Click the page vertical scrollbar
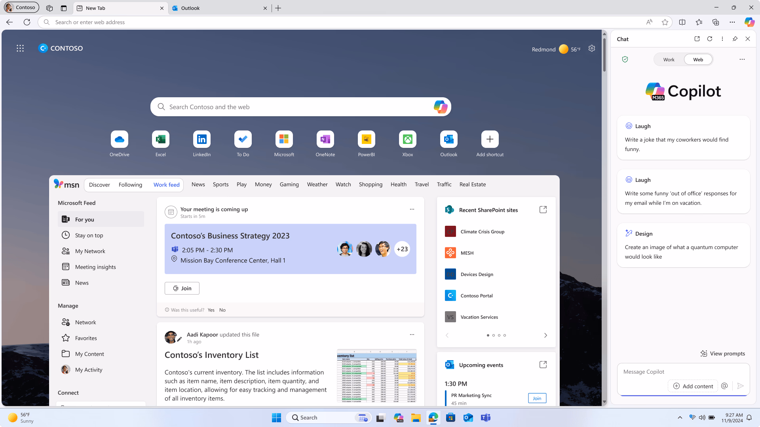Viewport: 760px width, 427px height. click(x=604, y=54)
